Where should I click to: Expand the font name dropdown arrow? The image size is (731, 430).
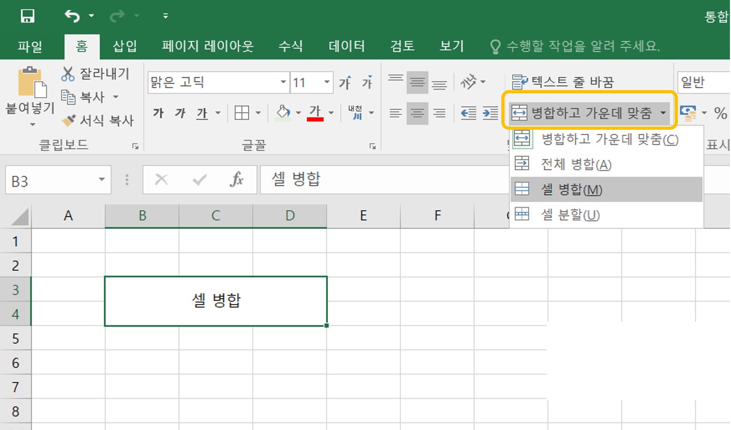pyautogui.click(x=283, y=83)
